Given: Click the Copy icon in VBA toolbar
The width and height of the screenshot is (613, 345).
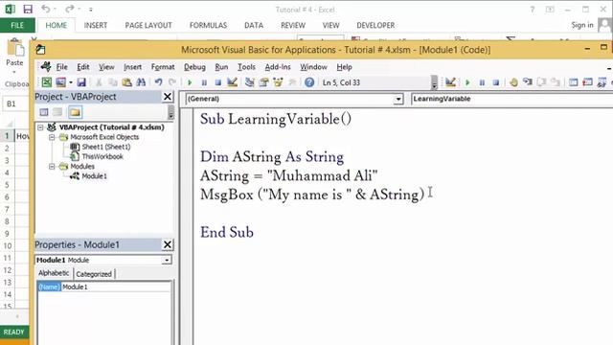Looking at the screenshot, I should [x=113, y=82].
